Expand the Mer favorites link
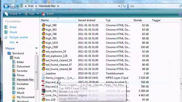The image size is (182, 102). [x=14, y=42]
